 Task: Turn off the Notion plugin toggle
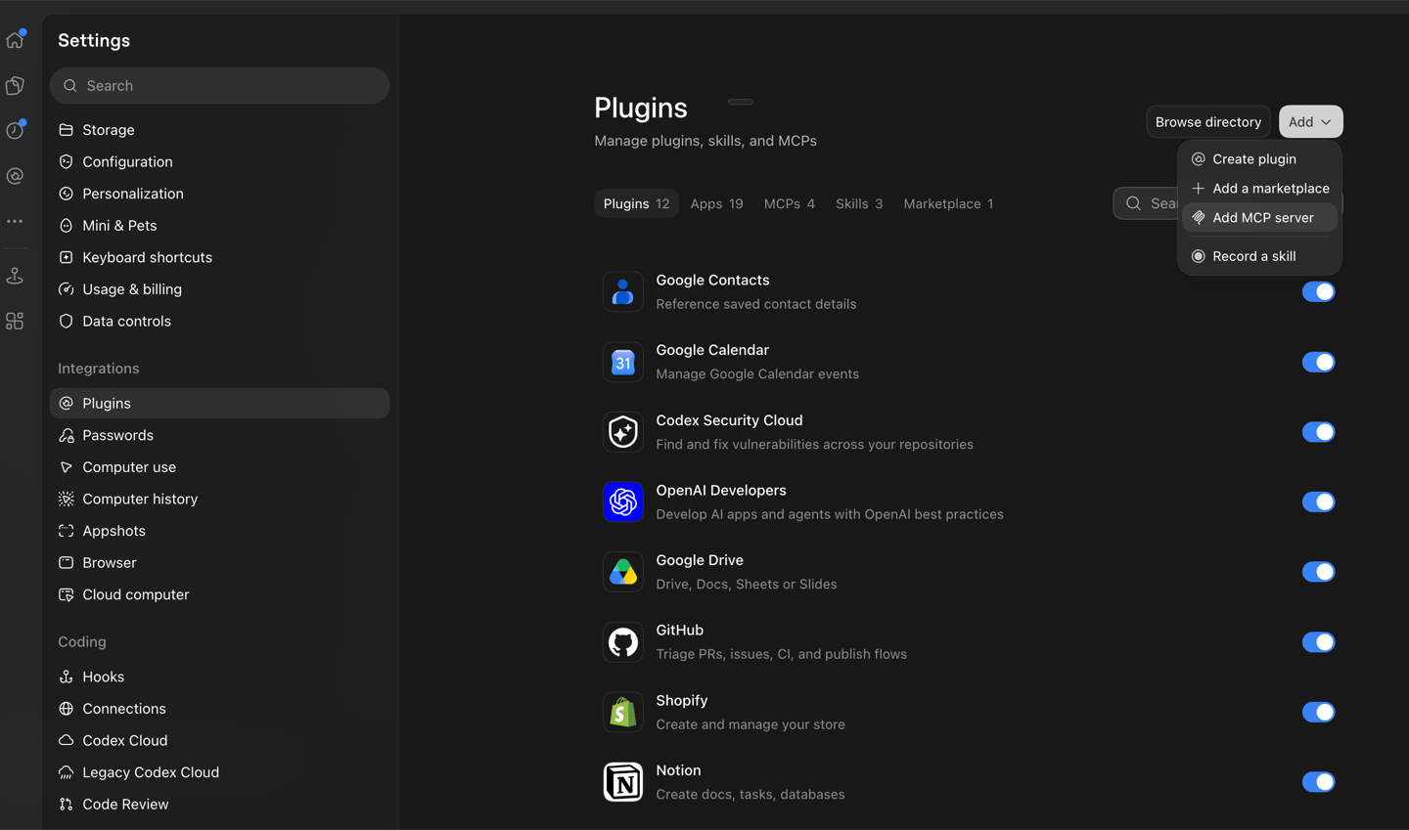[x=1318, y=782]
